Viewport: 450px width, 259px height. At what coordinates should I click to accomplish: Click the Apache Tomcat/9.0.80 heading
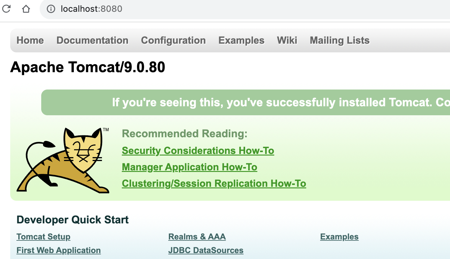(x=88, y=67)
